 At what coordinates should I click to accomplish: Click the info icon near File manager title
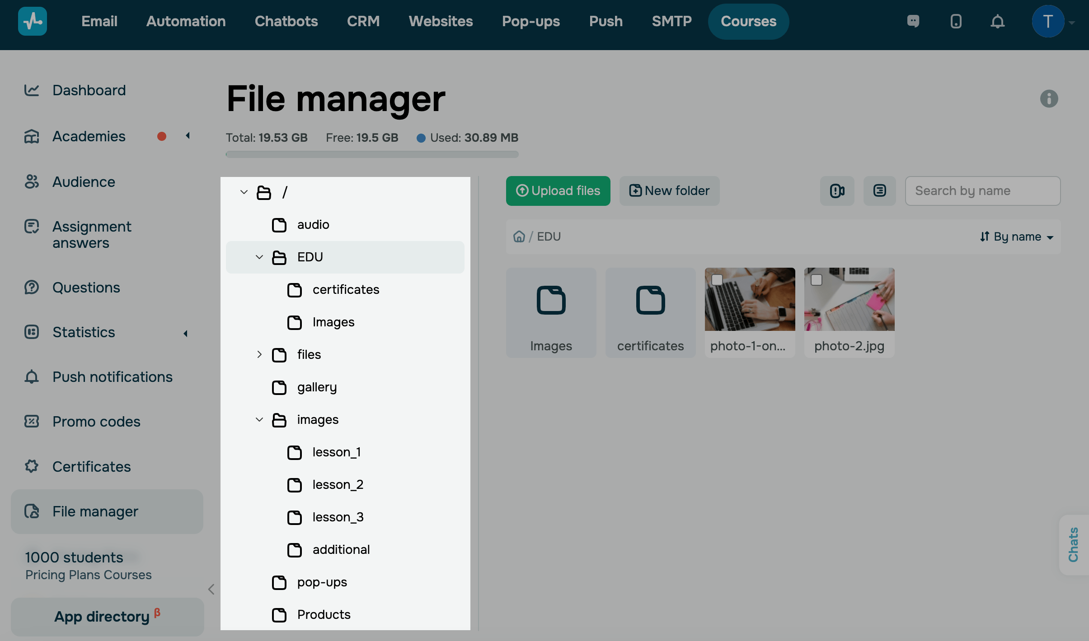tap(1049, 98)
